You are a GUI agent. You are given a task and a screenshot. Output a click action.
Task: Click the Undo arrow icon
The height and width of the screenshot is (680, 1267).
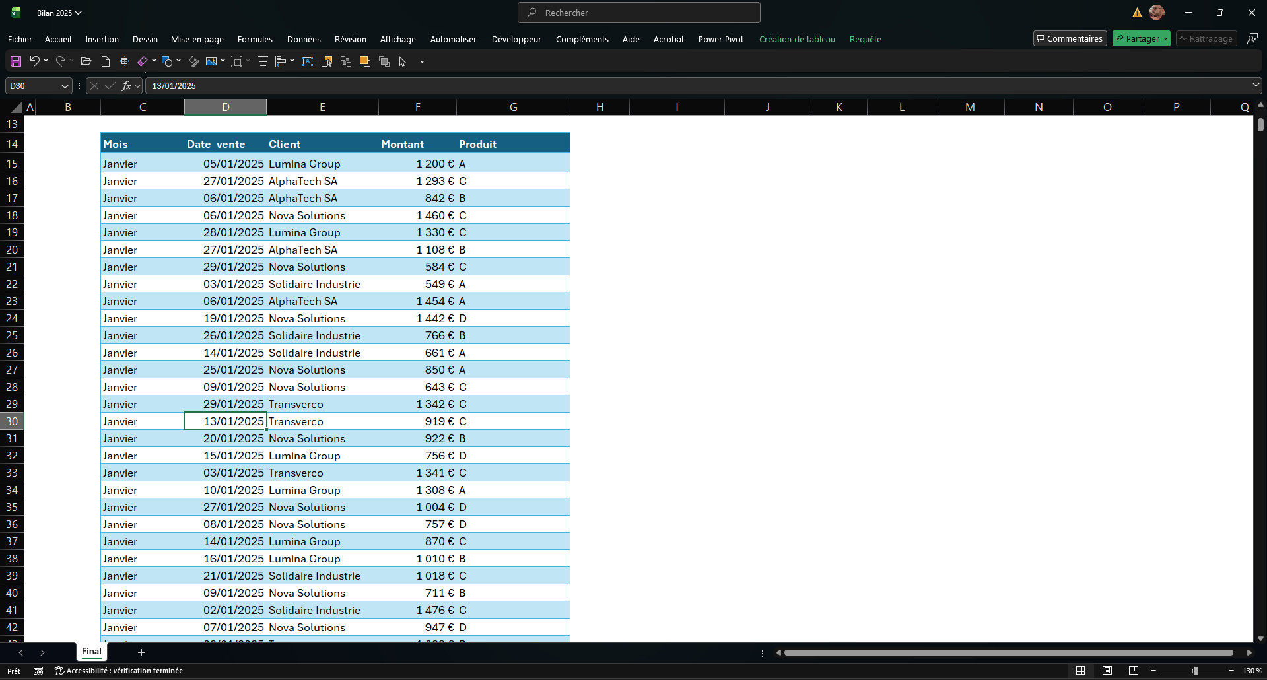(35, 61)
